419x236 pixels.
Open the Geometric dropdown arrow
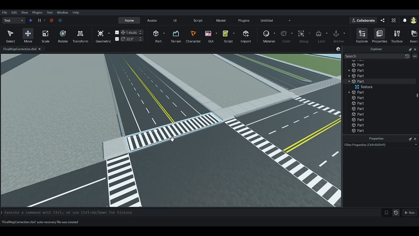click(109, 34)
